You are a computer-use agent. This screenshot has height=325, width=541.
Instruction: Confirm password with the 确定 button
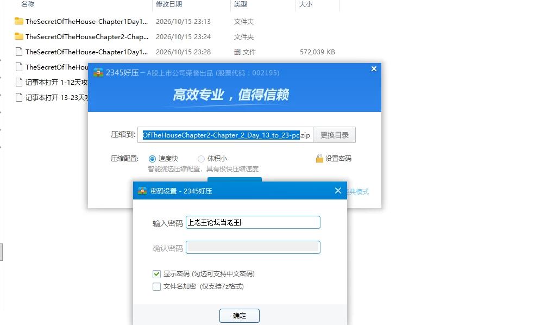point(240,315)
